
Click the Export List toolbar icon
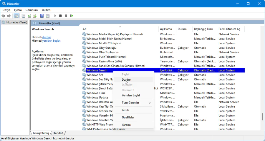click(35, 16)
